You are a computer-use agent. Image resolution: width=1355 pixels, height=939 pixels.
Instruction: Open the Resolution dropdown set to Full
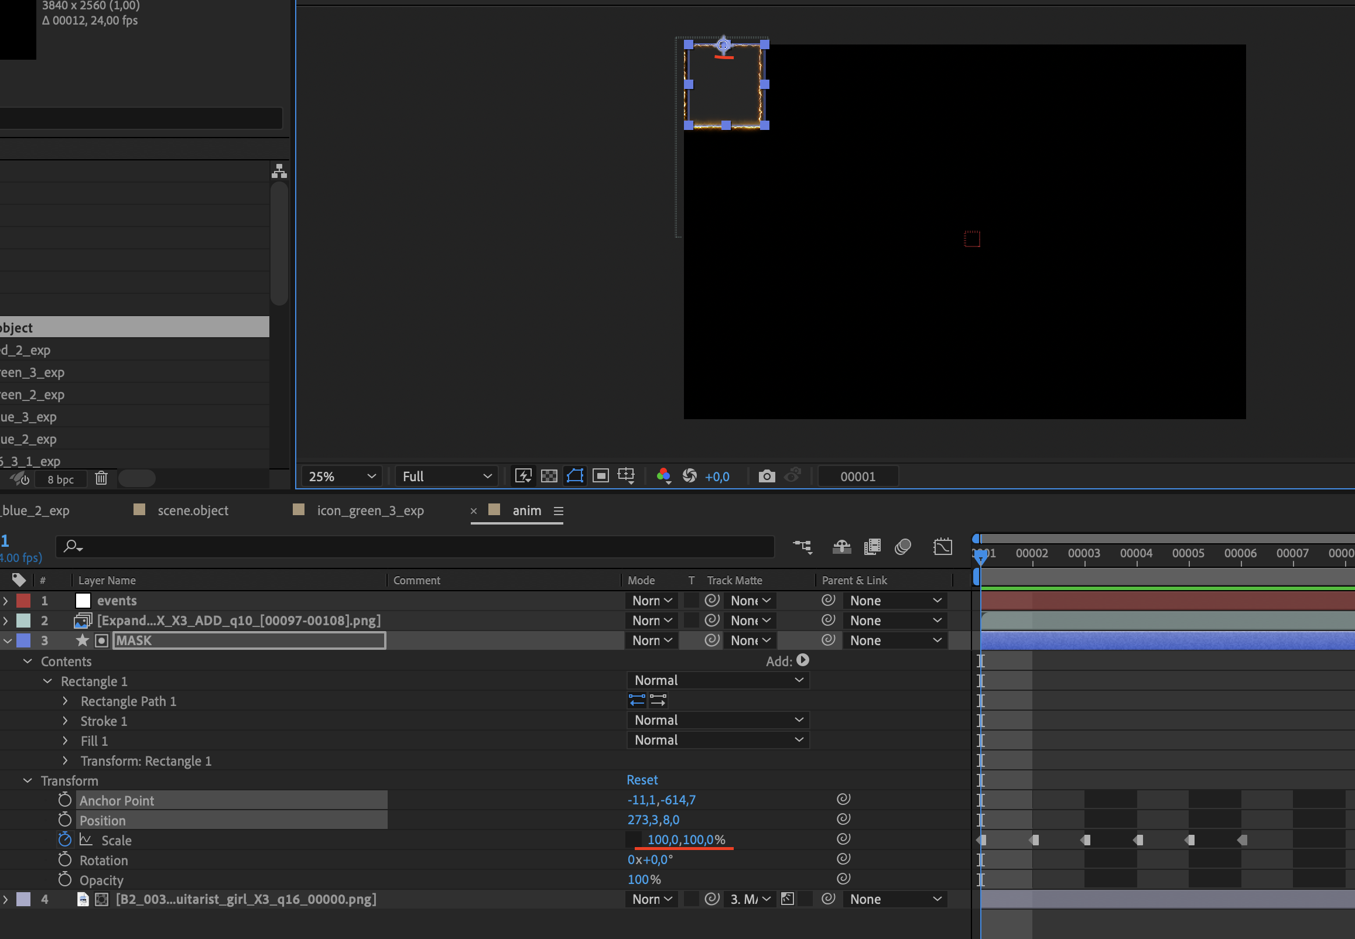446,476
